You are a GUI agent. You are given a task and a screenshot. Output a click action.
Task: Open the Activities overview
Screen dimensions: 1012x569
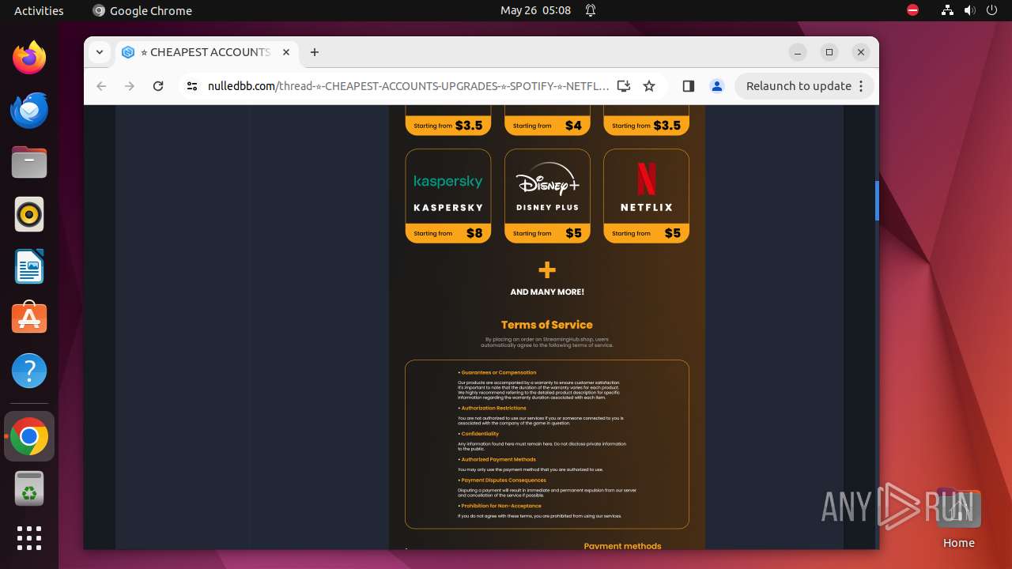coord(39,10)
